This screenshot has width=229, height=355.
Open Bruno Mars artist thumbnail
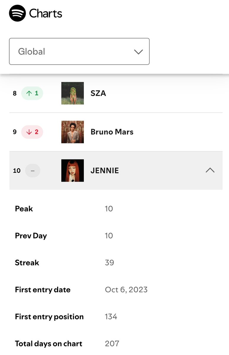coord(73,132)
